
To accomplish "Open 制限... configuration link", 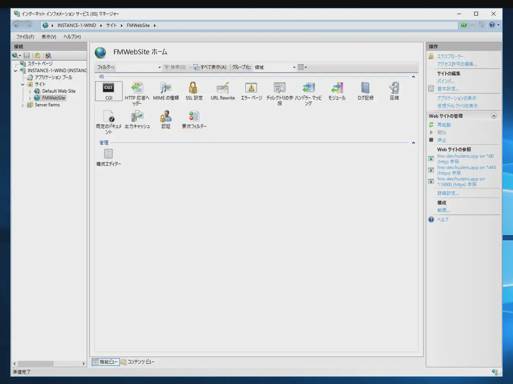I will coord(443,210).
